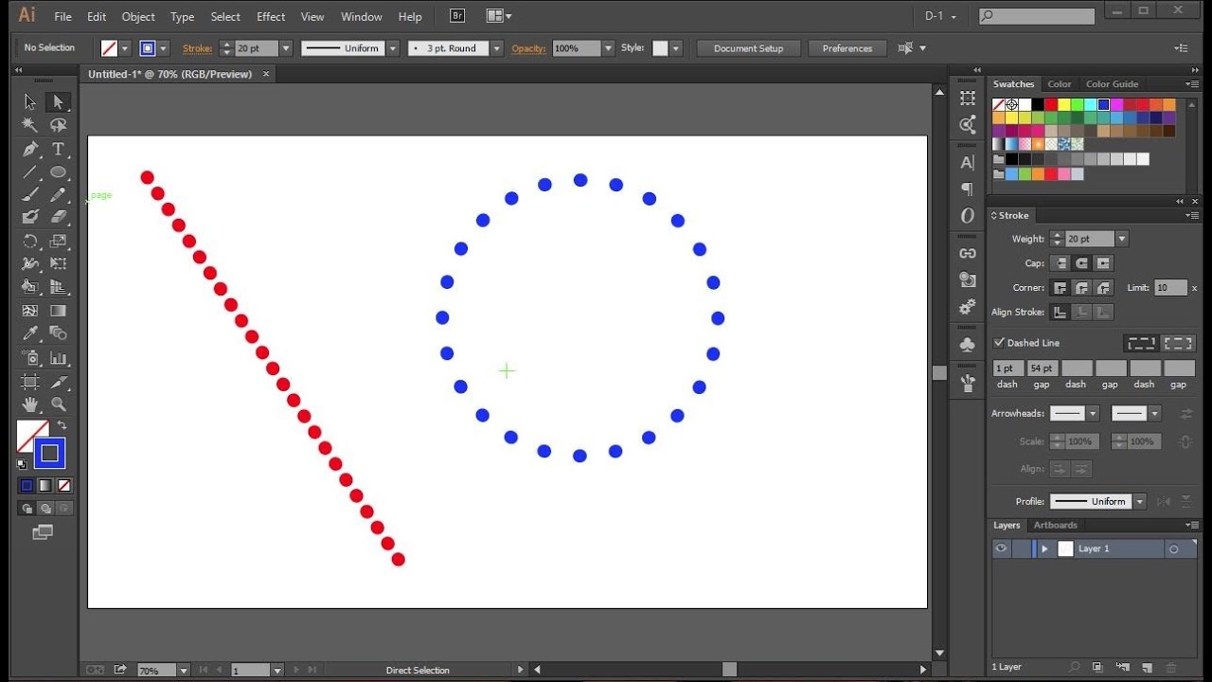Open the Object menu
1212x682 pixels.
pyautogui.click(x=138, y=17)
